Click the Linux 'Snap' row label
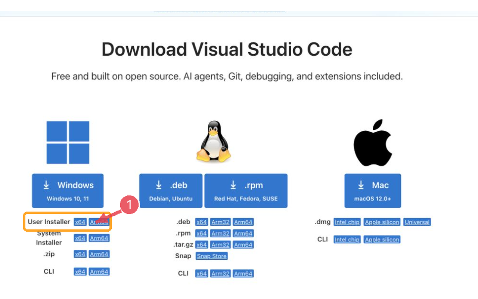Screen dimensions: 478x299 (183, 256)
